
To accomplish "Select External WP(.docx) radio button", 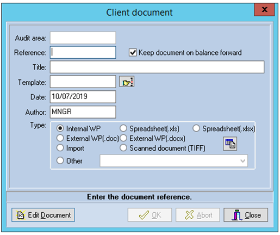I will 123,138.
